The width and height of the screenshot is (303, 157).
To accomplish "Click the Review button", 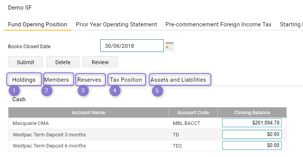I will 100,62.
